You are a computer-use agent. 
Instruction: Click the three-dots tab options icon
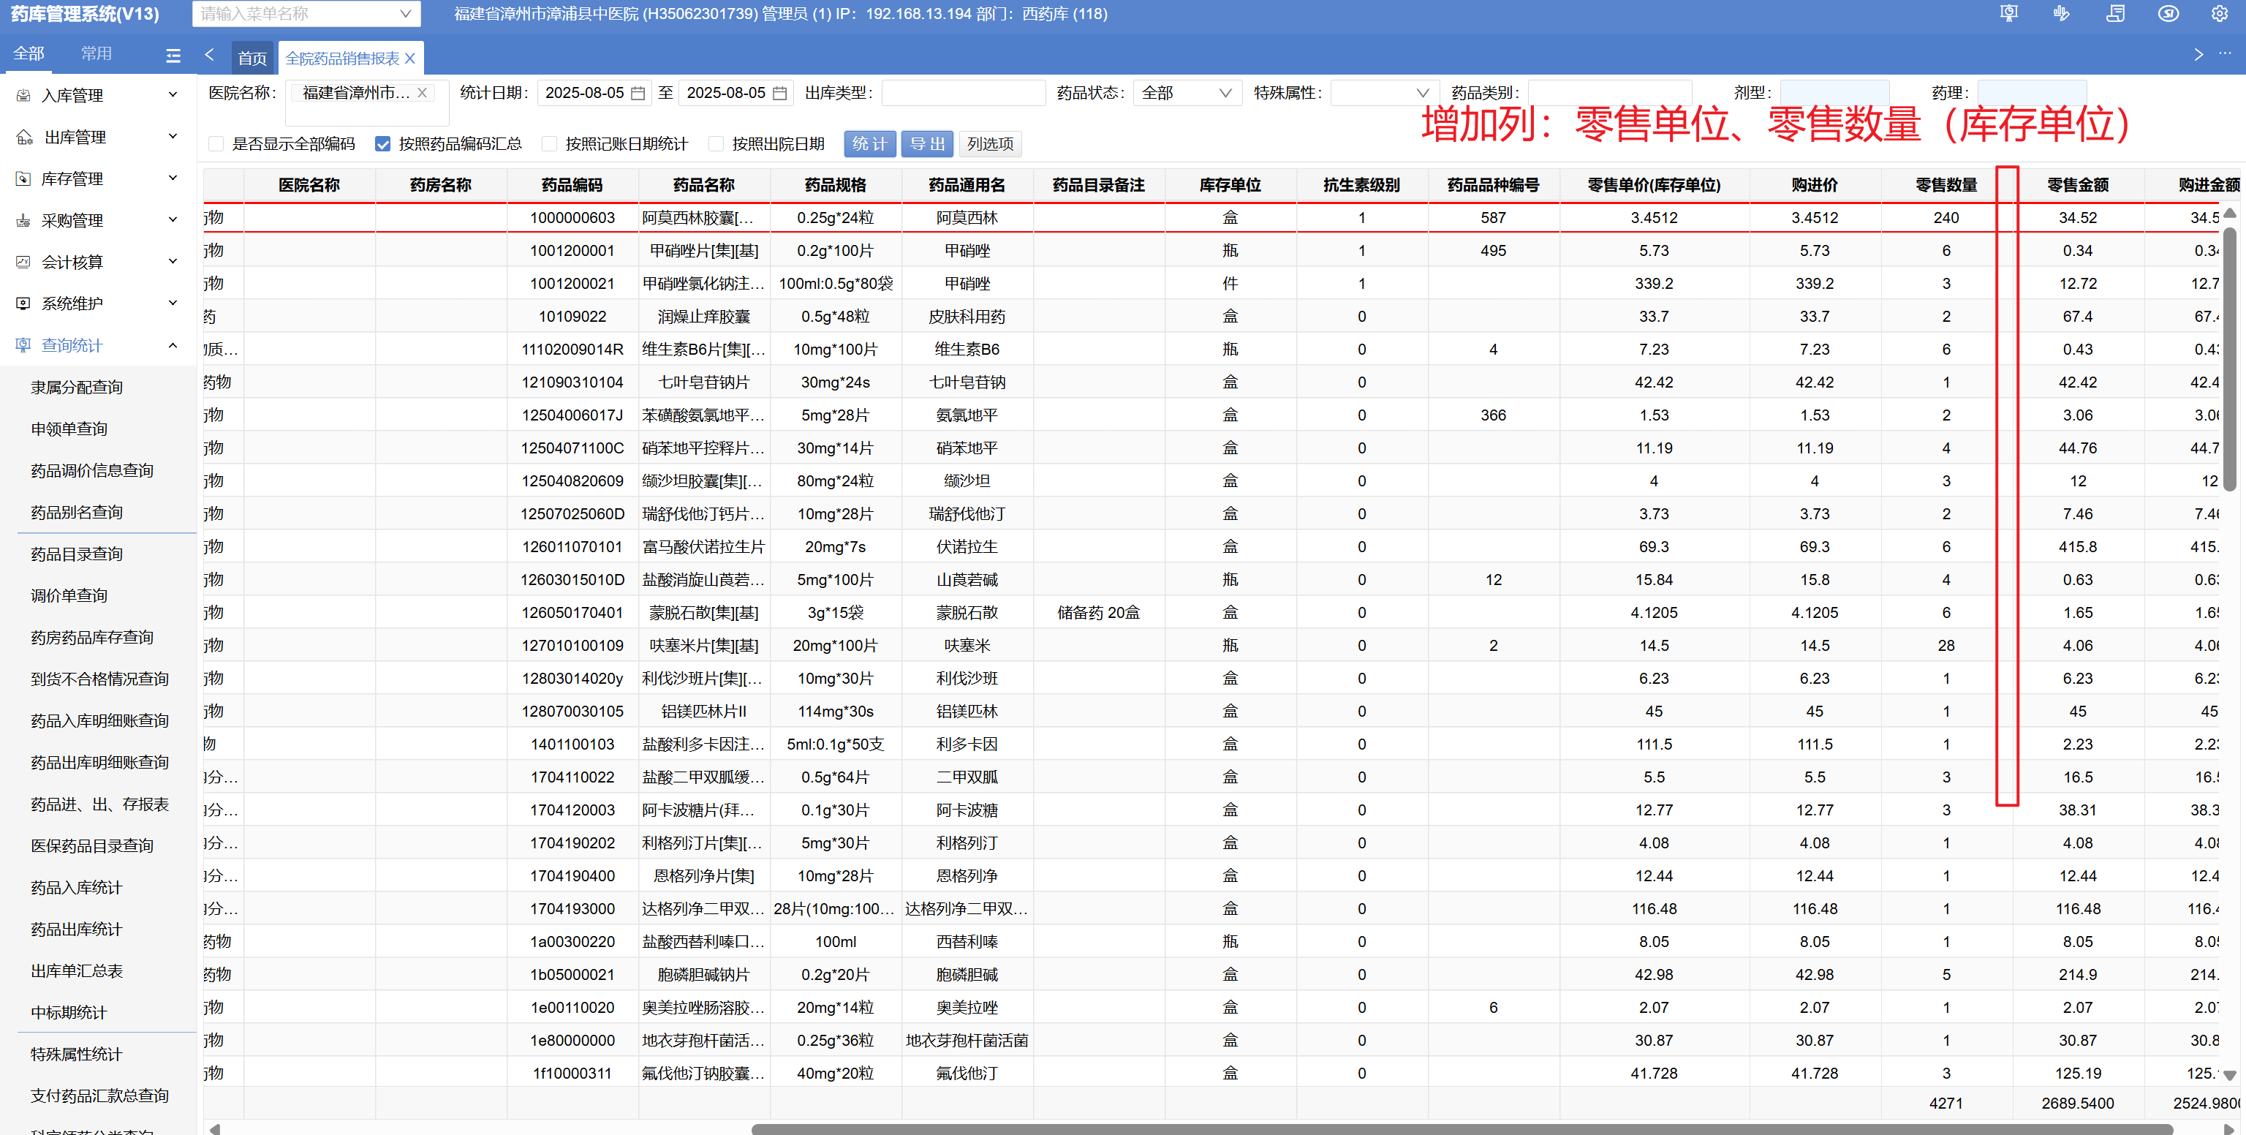(2224, 54)
